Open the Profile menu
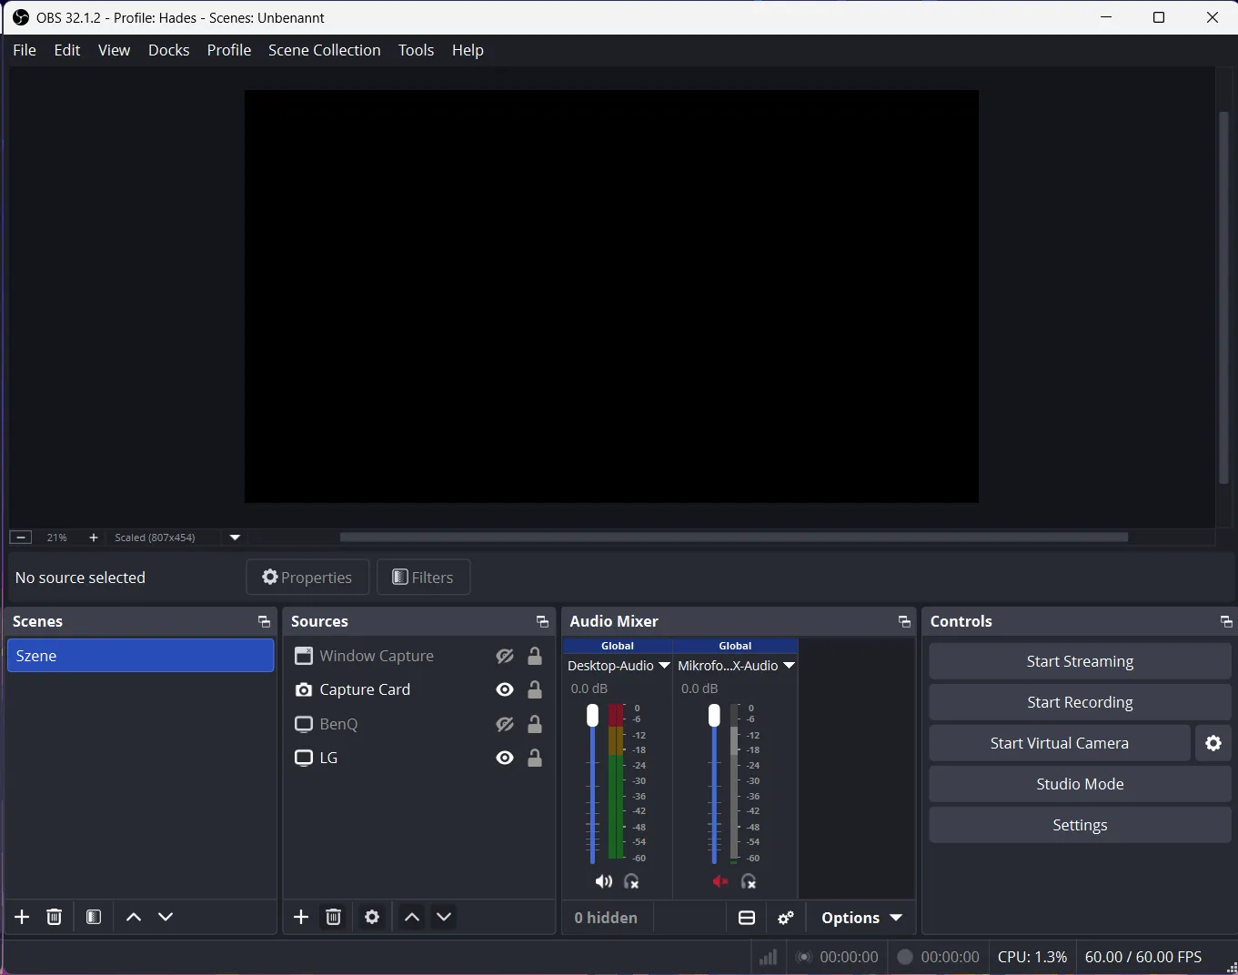The image size is (1238, 975). coord(229,50)
